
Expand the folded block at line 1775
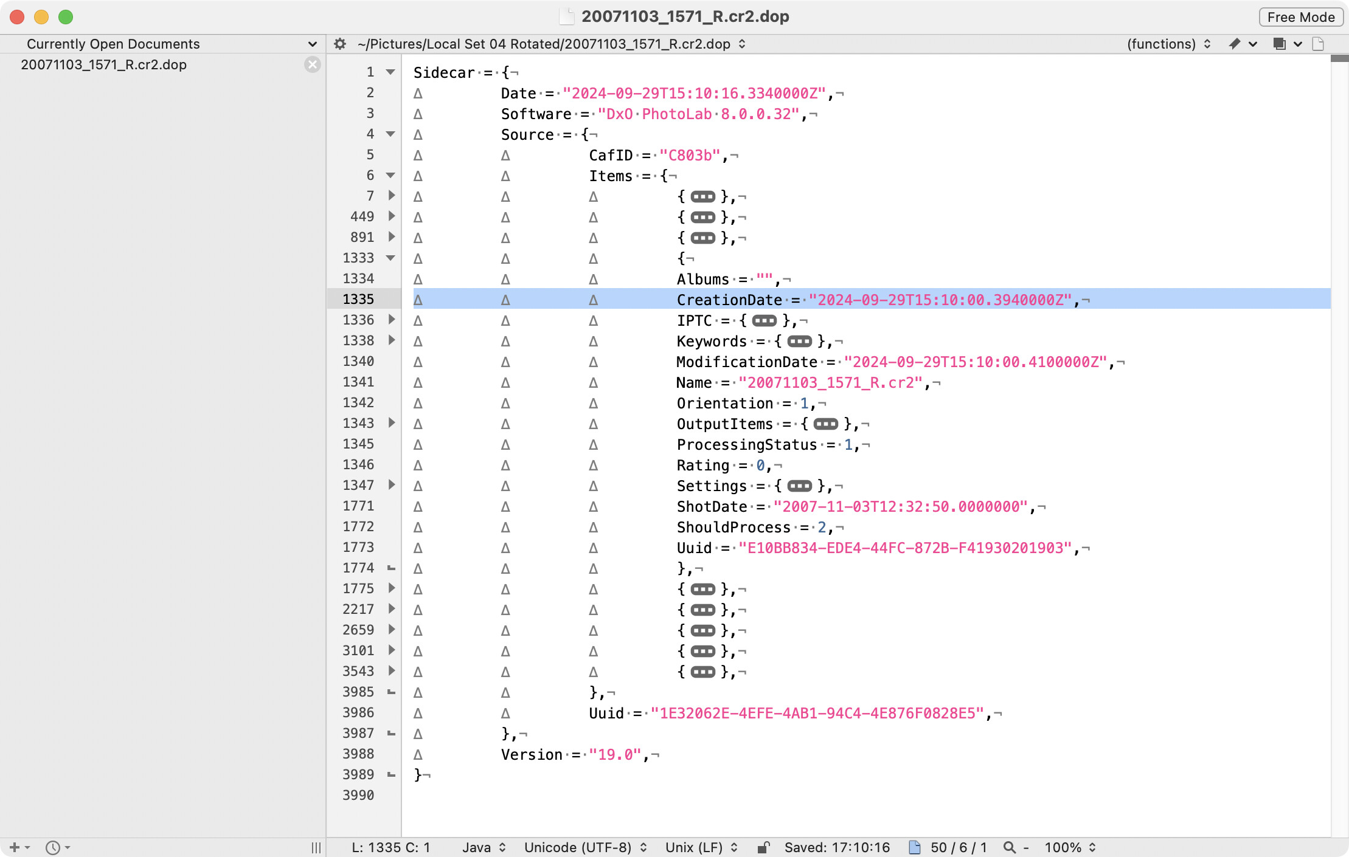pos(392,588)
